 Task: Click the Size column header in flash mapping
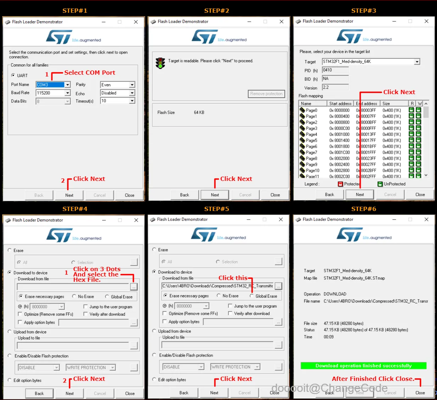(394, 103)
